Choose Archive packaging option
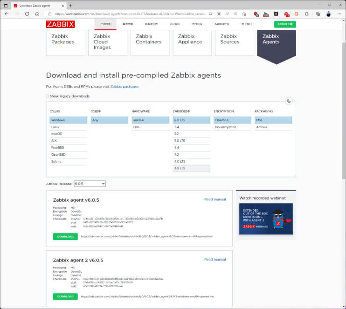 (x=273, y=127)
